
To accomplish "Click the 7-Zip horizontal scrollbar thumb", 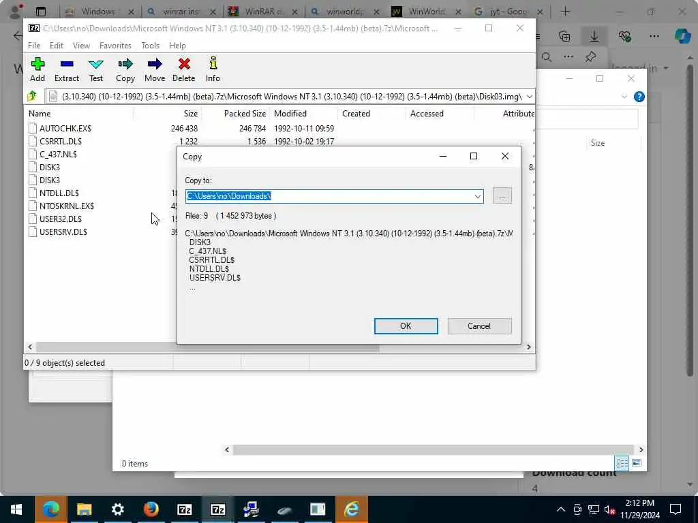I will pyautogui.click(x=207, y=347).
